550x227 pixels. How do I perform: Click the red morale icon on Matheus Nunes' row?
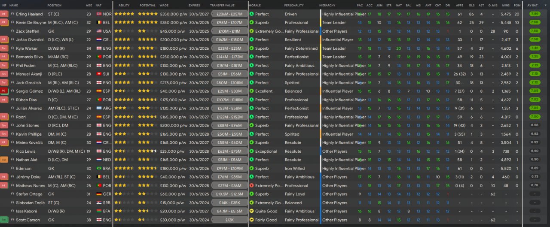pos(251,186)
